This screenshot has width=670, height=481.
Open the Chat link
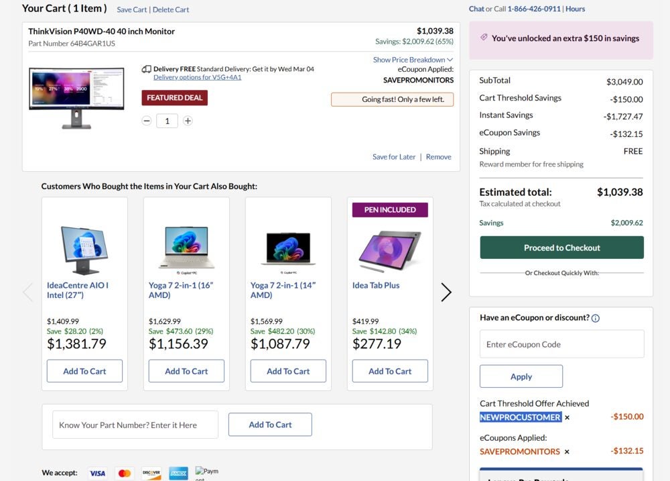(x=476, y=9)
